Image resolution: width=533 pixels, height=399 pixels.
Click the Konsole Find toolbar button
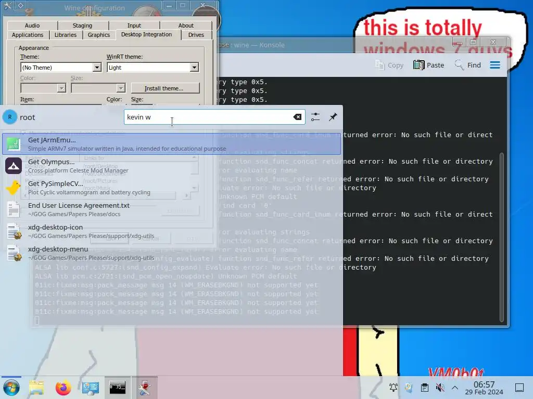click(468, 65)
